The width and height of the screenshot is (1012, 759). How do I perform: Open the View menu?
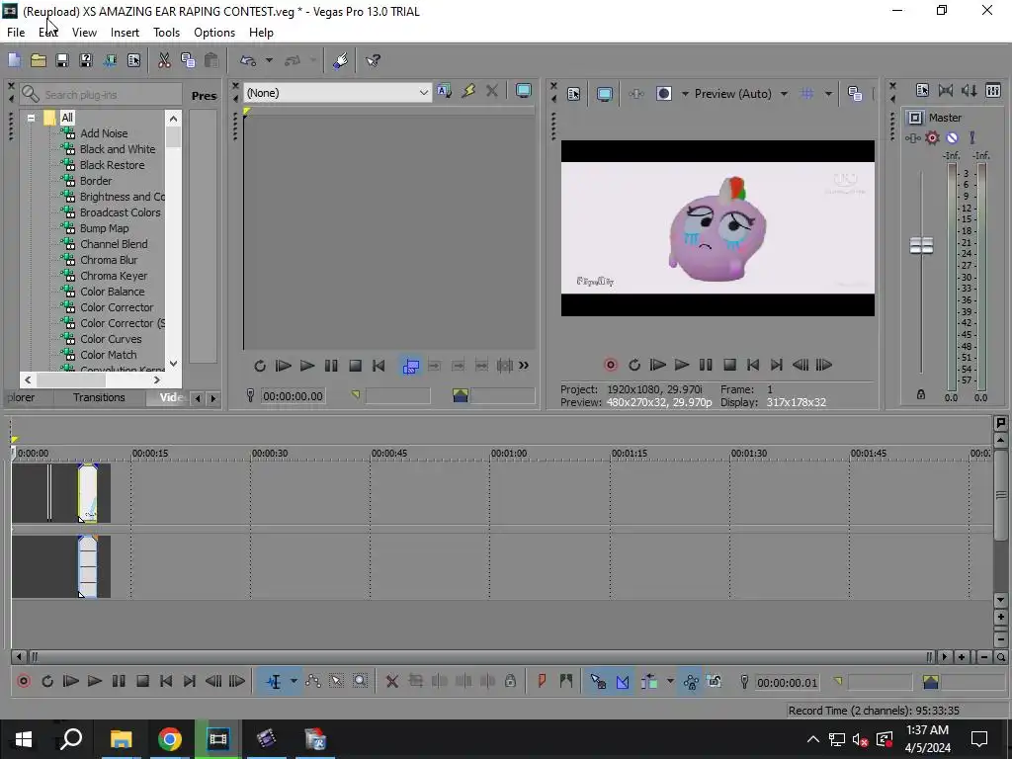[x=85, y=33]
